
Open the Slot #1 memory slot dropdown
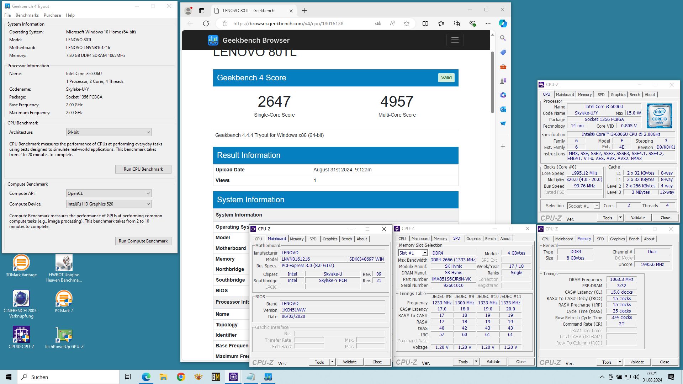[413, 253]
